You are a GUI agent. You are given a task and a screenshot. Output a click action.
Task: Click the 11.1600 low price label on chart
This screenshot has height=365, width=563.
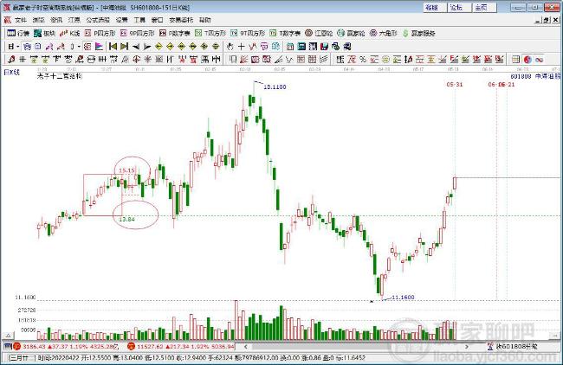click(x=403, y=297)
